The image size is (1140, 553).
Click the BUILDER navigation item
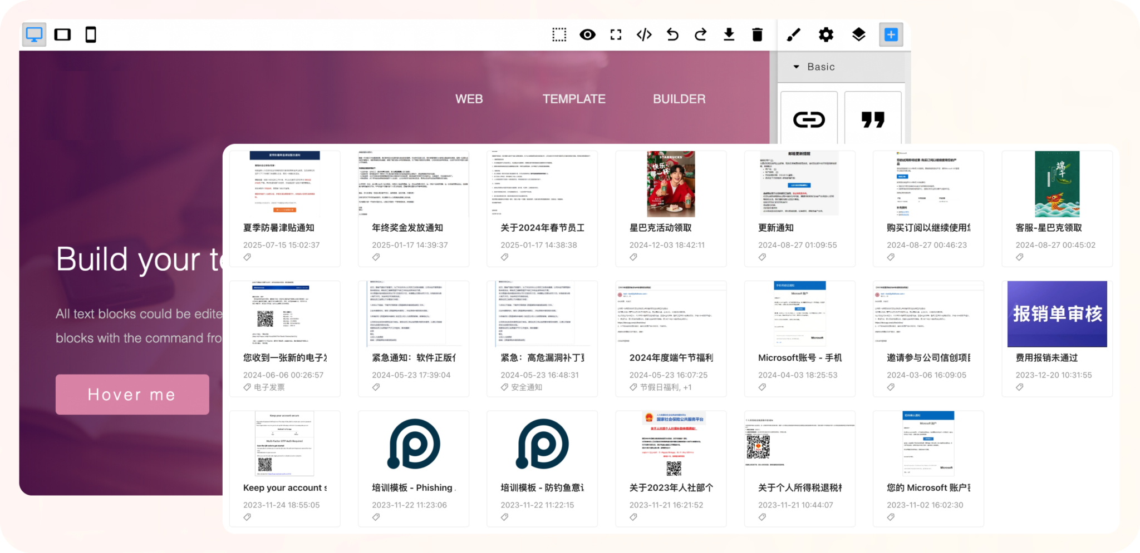(x=679, y=99)
